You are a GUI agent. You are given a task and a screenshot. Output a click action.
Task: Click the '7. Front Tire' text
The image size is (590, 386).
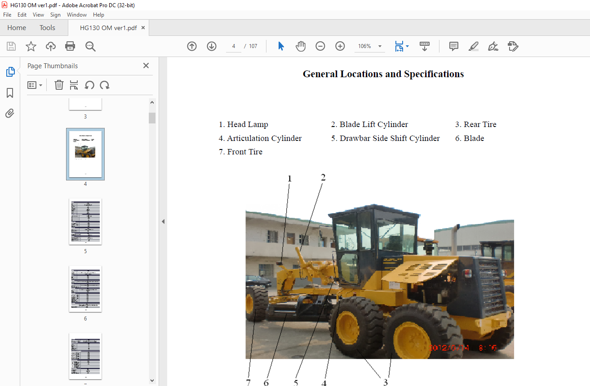(x=241, y=152)
